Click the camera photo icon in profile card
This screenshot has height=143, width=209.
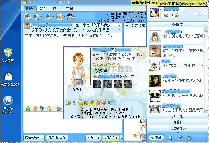coord(110,103)
